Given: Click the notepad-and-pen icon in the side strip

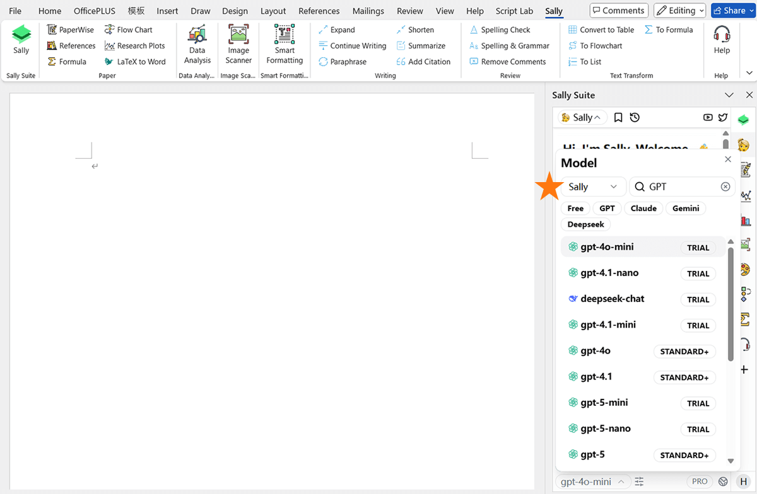Looking at the screenshot, I should (745, 169).
